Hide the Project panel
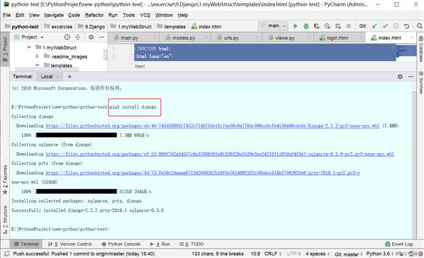This screenshot has width=424, height=258. pyautogui.click(x=102, y=37)
